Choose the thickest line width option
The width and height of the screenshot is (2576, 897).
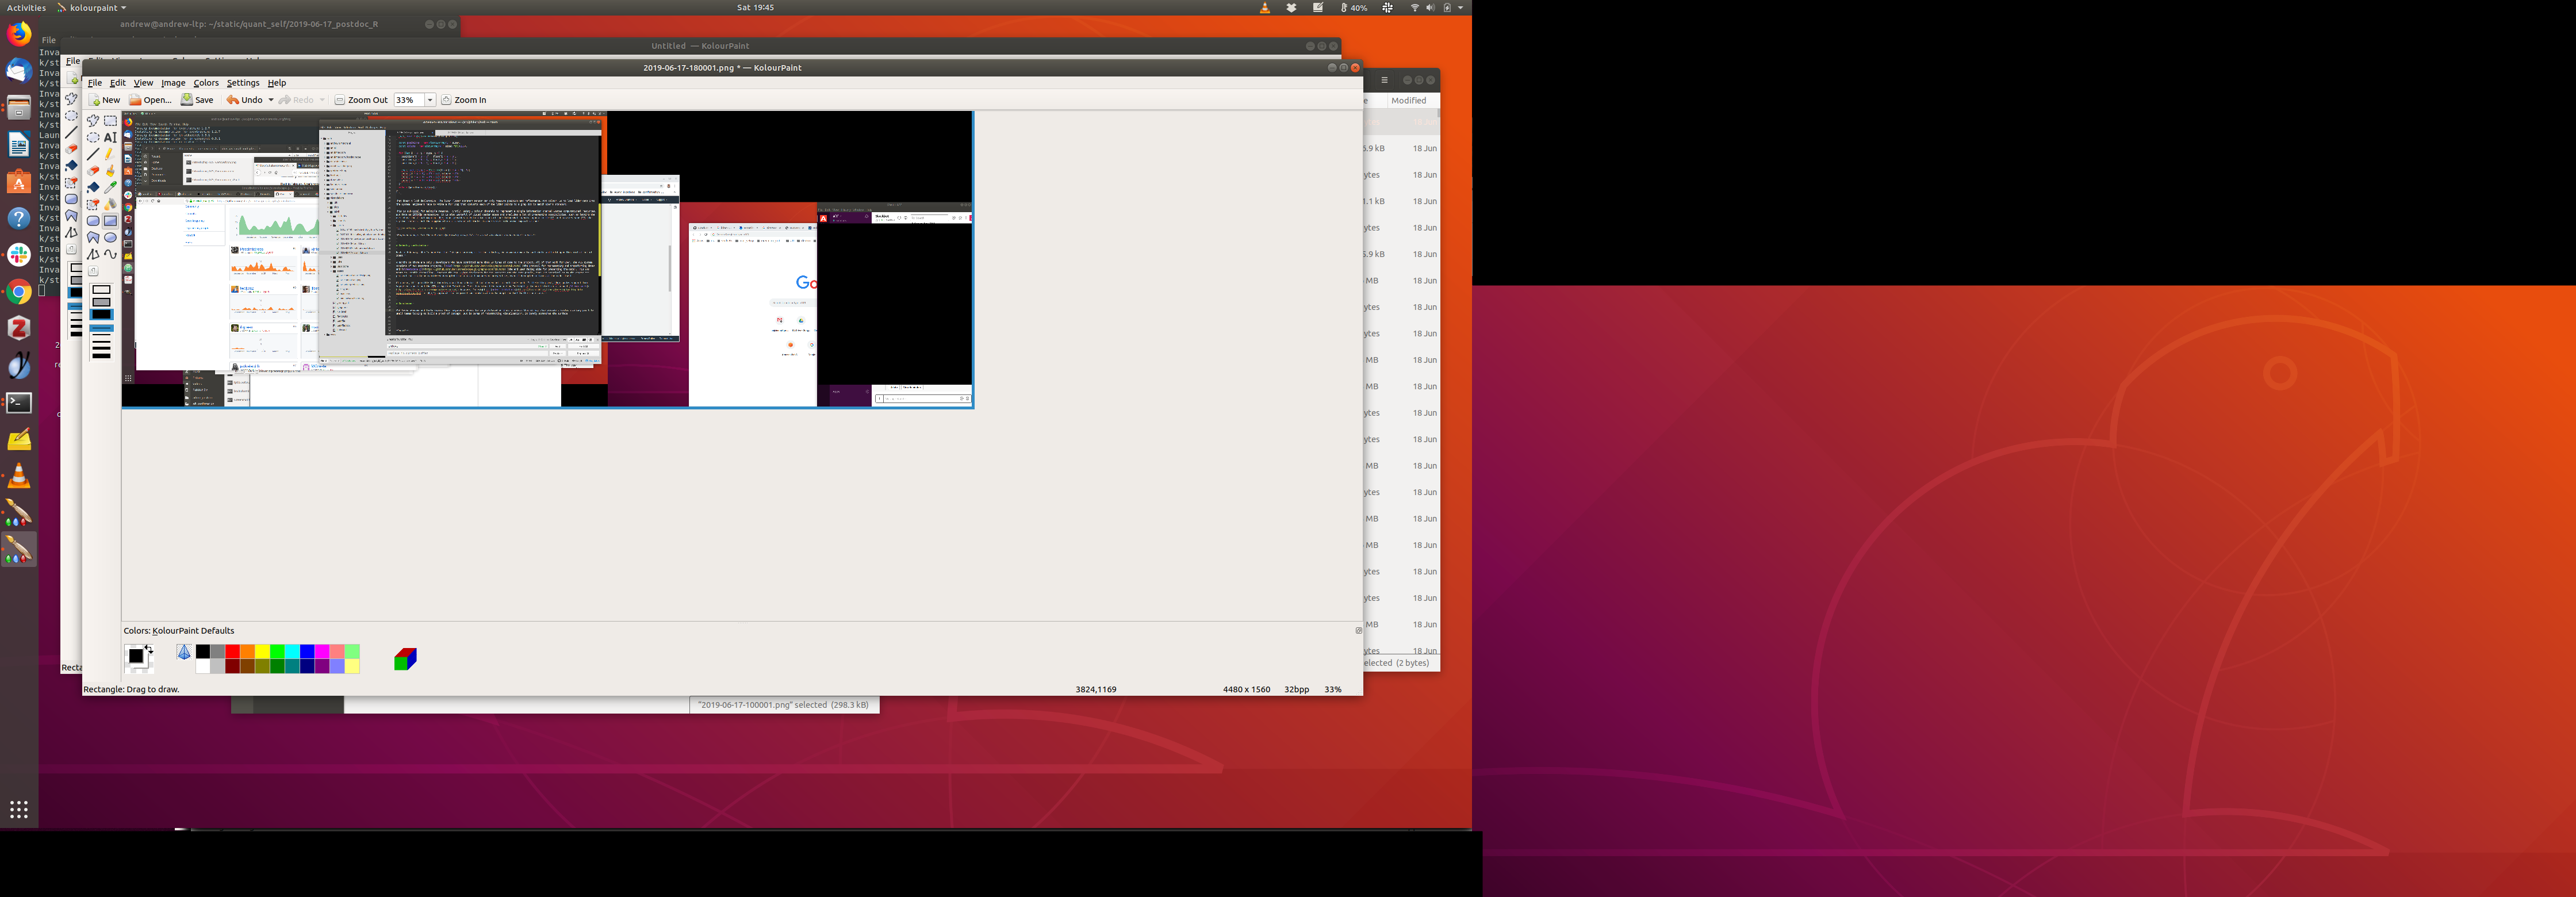point(101,356)
